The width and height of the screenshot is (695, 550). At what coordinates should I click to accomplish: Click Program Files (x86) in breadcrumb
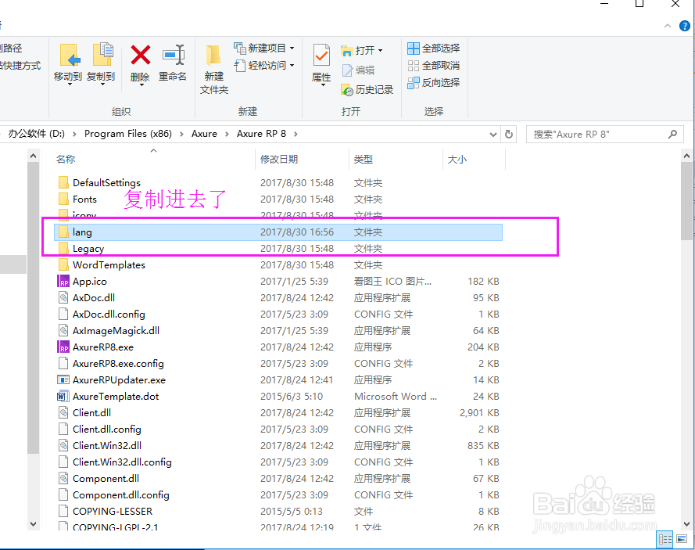point(128,134)
